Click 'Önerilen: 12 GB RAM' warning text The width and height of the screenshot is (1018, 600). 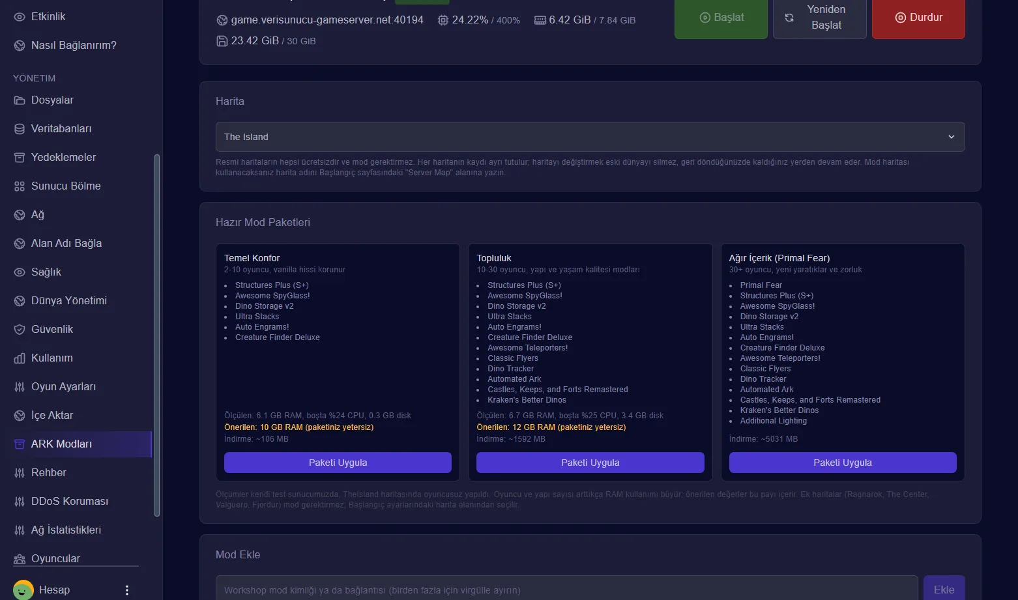click(551, 427)
